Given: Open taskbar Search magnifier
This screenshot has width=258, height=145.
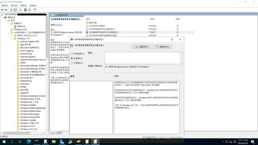Looking at the screenshot, I should [12, 142].
